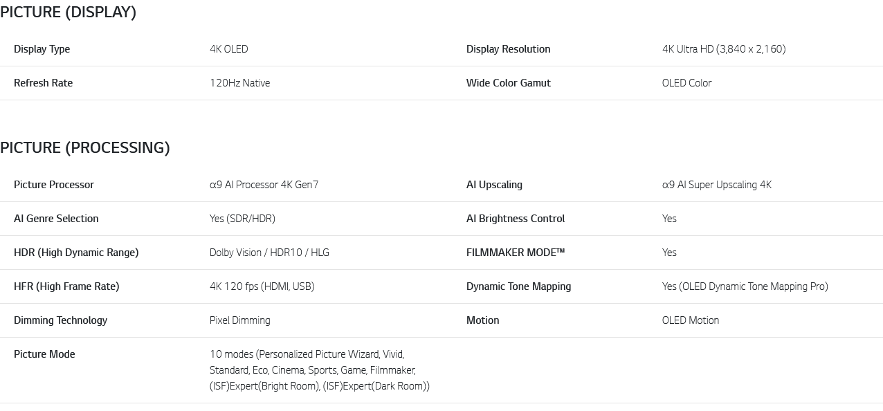Click the PICTURE (DISPLAY) section heading
This screenshot has height=411, width=883.
68,12
